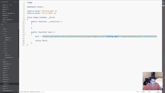This screenshot has height=93, width=165.
Task: Open Cookie.php in the classes folder
Action: point(6,68)
